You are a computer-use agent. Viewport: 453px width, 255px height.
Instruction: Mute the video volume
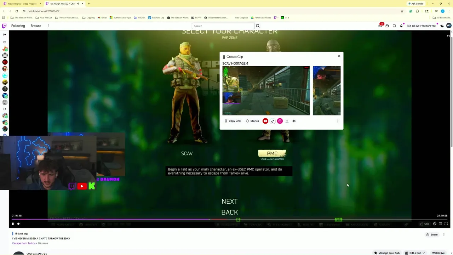tap(19, 224)
